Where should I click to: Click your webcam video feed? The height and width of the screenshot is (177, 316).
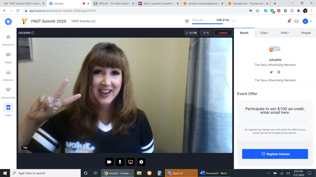[125, 95]
